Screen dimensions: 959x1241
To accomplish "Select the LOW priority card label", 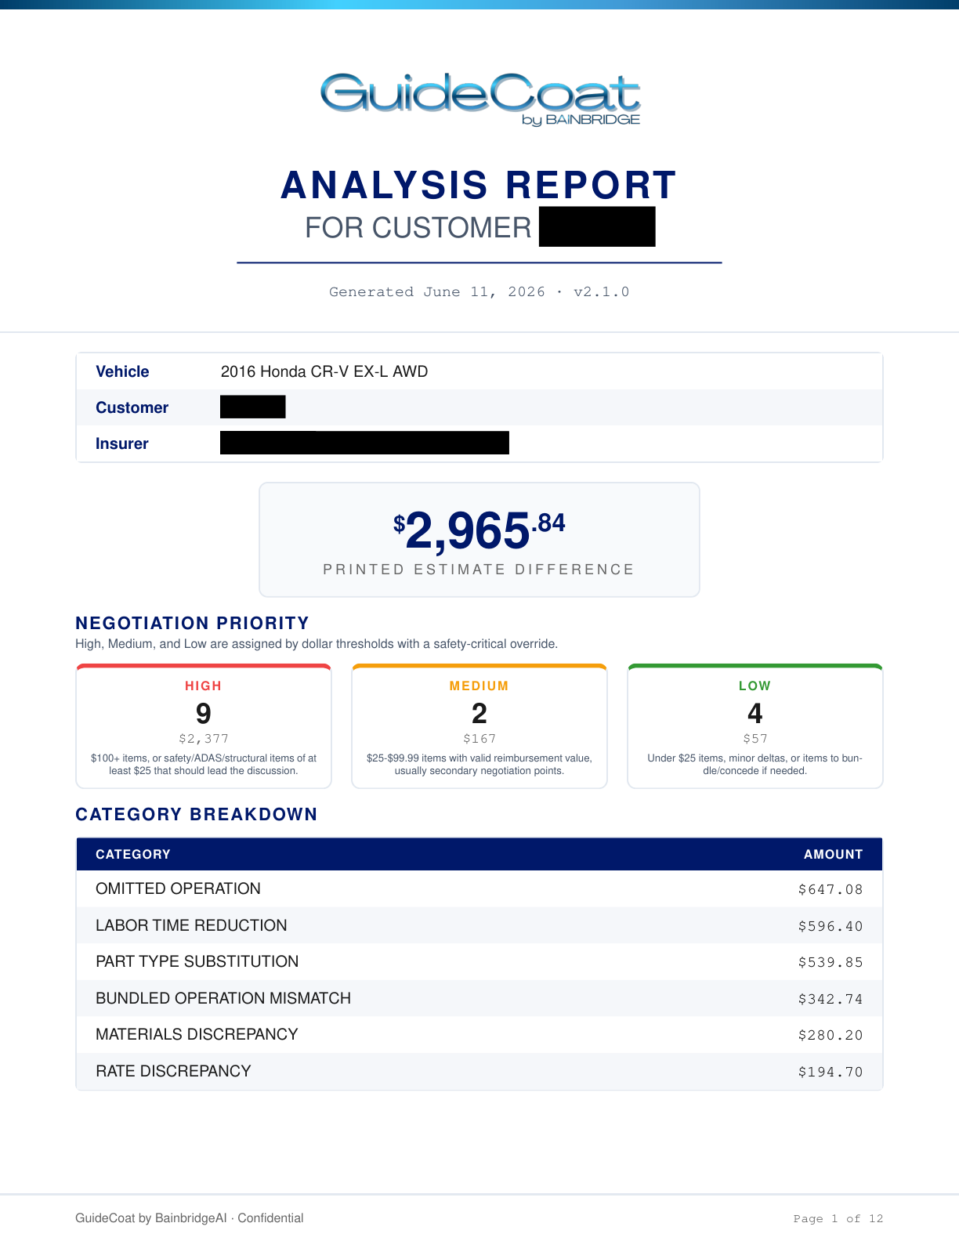I will click(755, 686).
